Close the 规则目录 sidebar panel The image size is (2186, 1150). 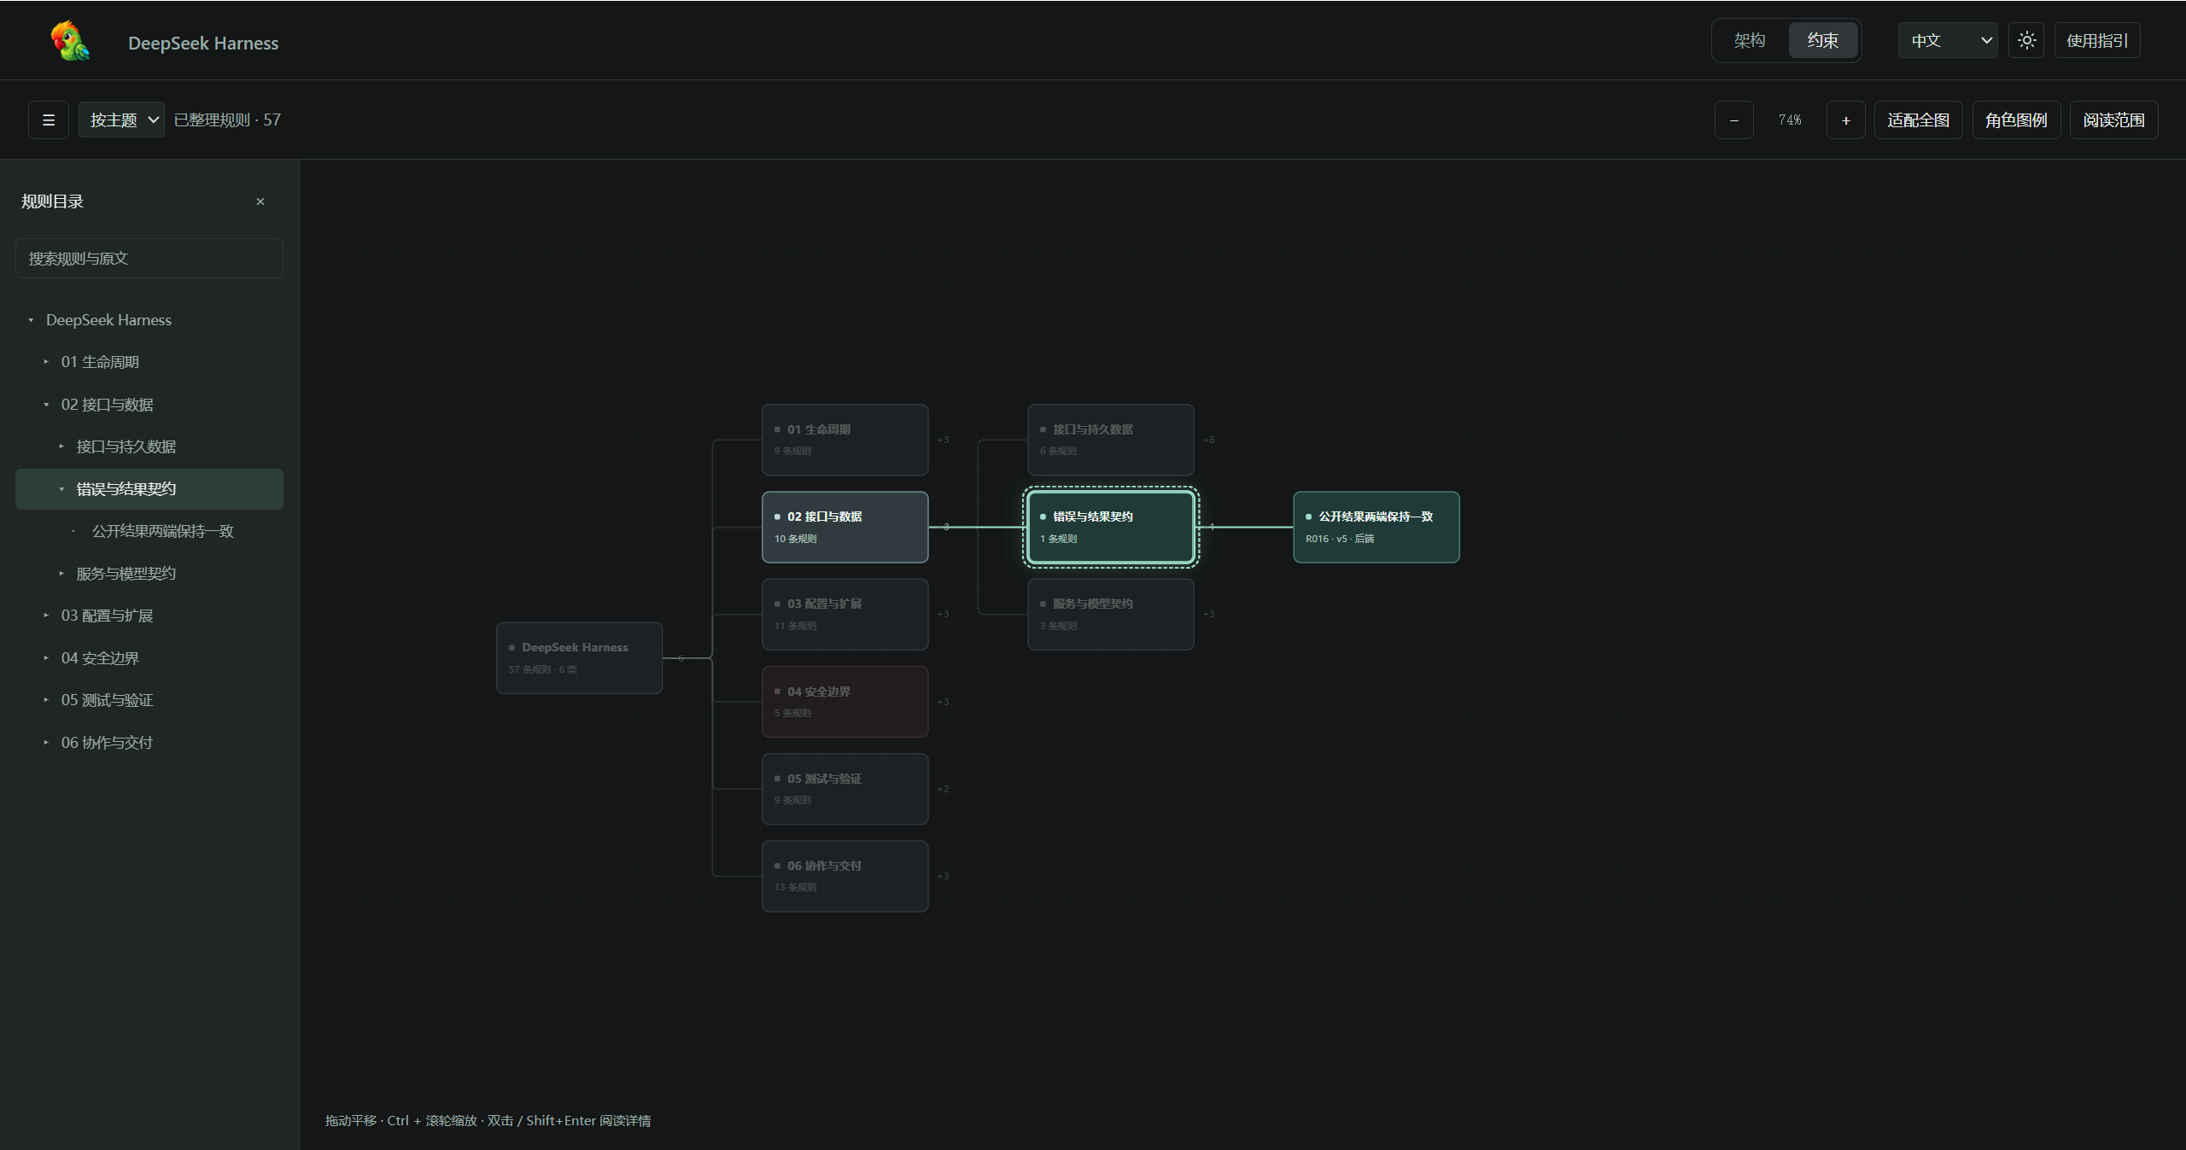[260, 201]
